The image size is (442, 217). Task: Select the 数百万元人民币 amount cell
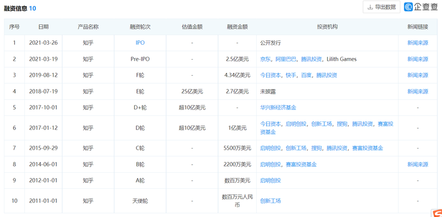coord(238,201)
